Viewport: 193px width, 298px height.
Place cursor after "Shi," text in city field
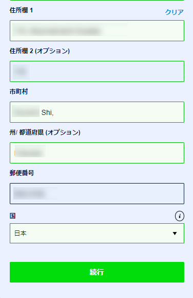click(55, 112)
